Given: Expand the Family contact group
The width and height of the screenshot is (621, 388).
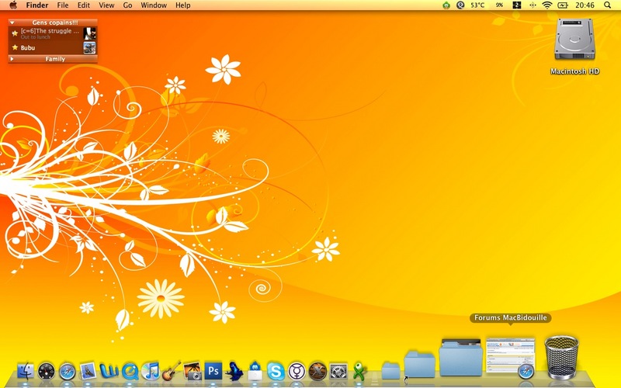Looking at the screenshot, I should click(12, 59).
